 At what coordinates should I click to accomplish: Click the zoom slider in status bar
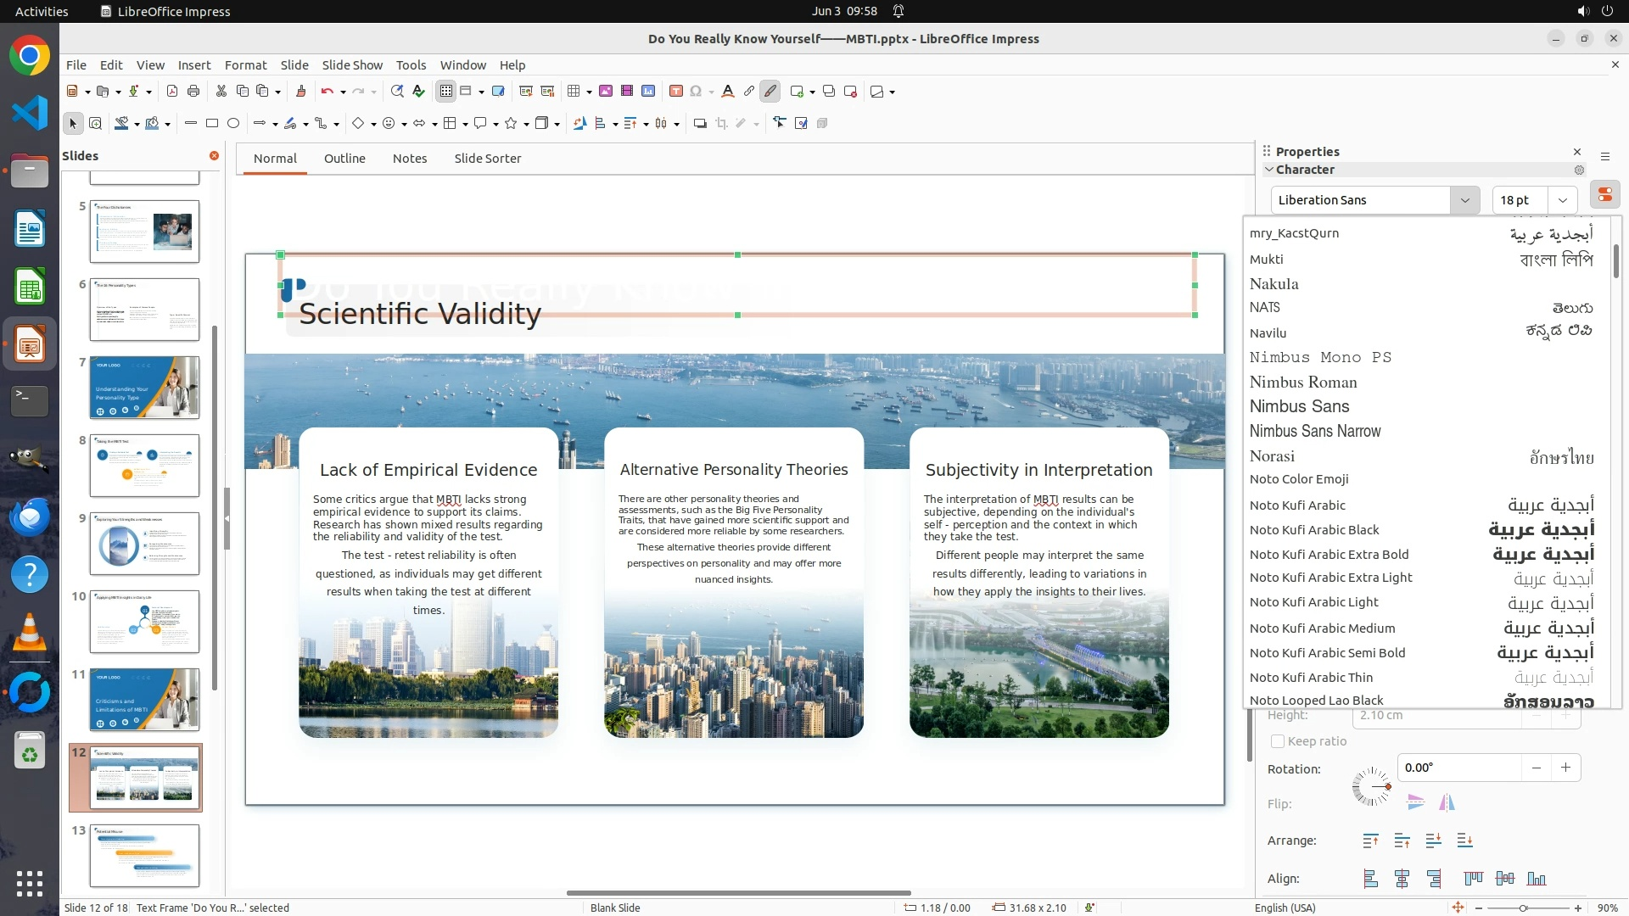click(1523, 908)
